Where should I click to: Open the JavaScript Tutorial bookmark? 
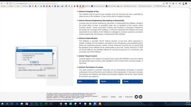point(145,6)
